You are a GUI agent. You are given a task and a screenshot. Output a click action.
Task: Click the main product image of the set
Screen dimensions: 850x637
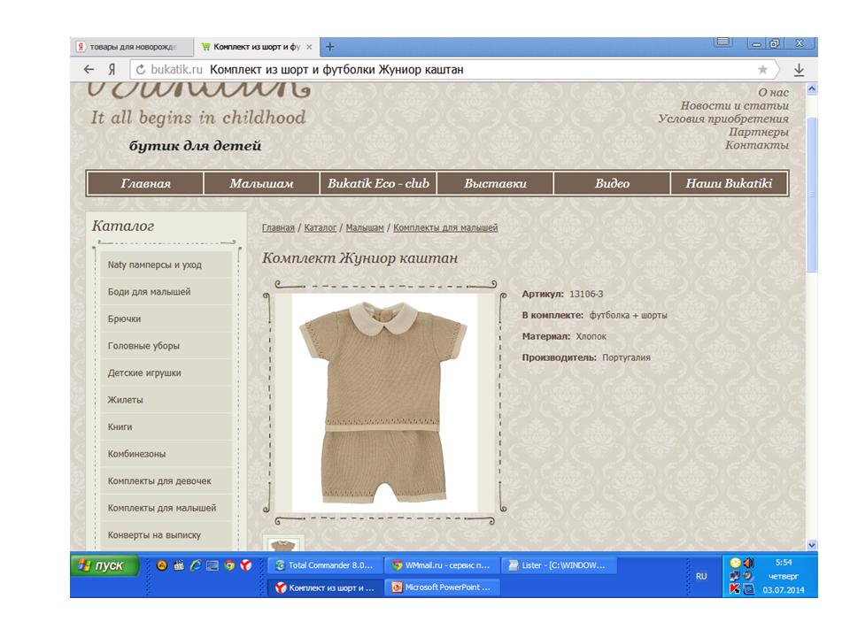click(385, 403)
